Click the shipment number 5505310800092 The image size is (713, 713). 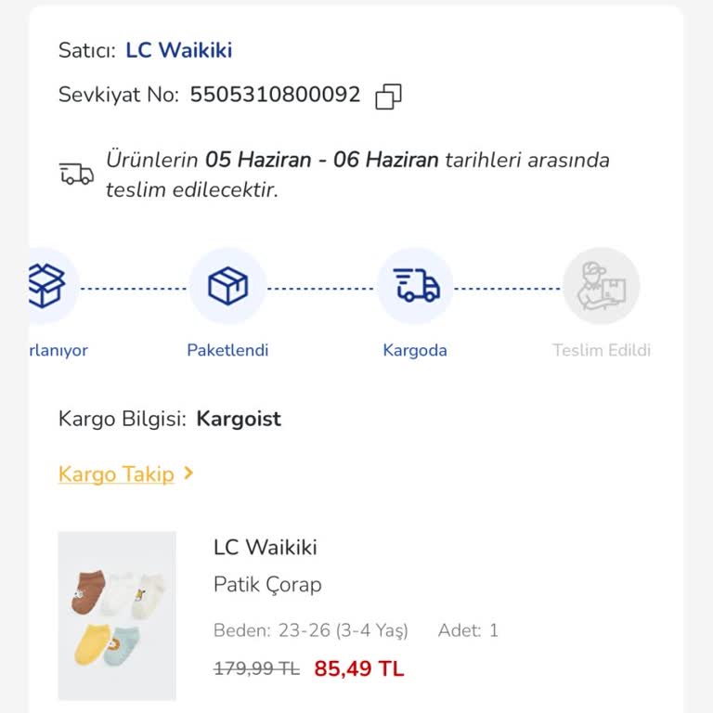275,95
